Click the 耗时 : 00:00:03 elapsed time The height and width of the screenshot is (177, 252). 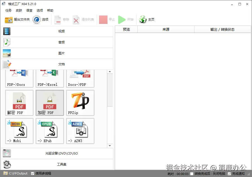pos(178,174)
